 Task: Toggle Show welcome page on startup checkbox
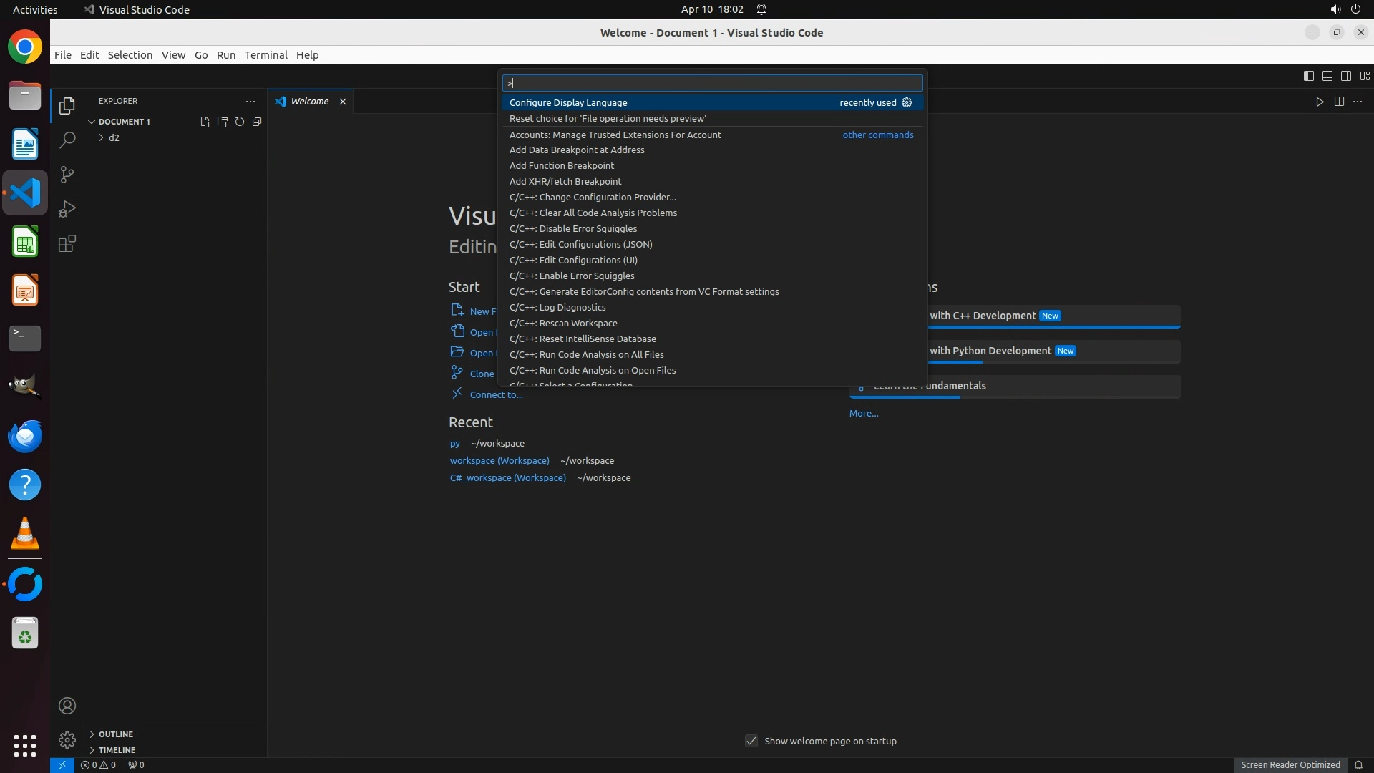tap(751, 741)
